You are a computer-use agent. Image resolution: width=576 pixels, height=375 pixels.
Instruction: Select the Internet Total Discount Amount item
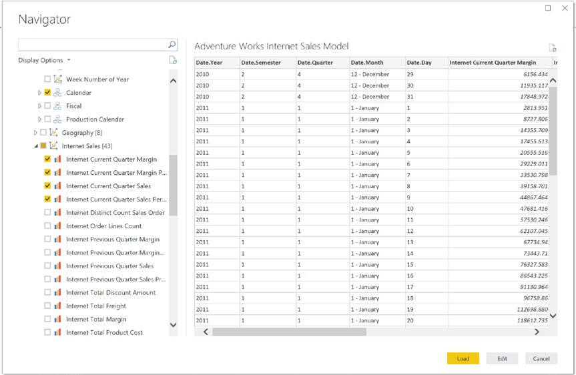(111, 292)
